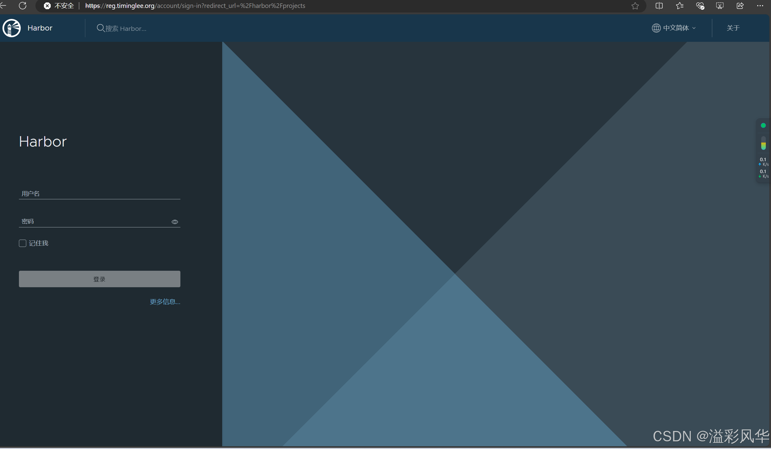Reload the page with the refresh icon

(x=23, y=5)
